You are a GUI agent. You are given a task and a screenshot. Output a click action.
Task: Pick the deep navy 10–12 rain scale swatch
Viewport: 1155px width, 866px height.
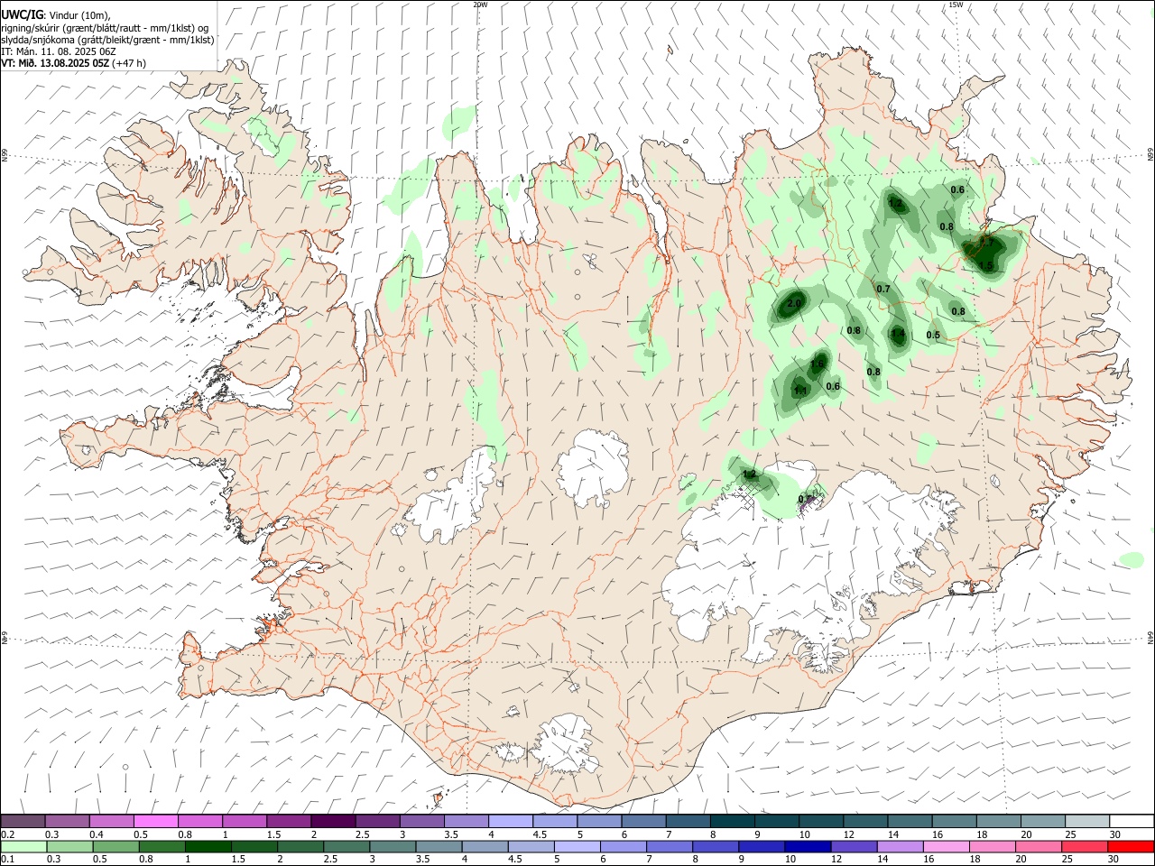[807, 846]
